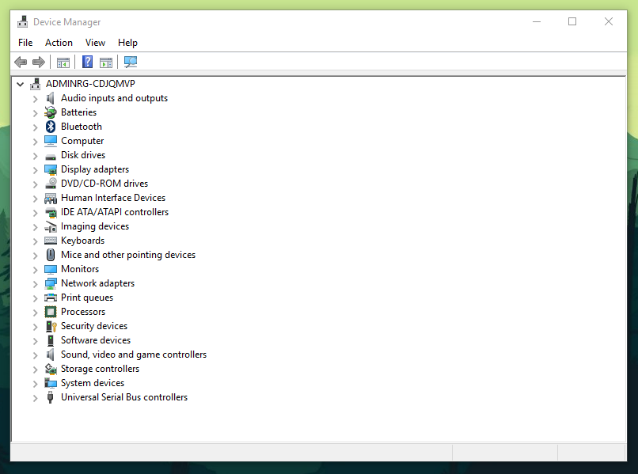This screenshot has width=638, height=474.
Task: Expand the Disk drives node
Action: click(x=36, y=156)
